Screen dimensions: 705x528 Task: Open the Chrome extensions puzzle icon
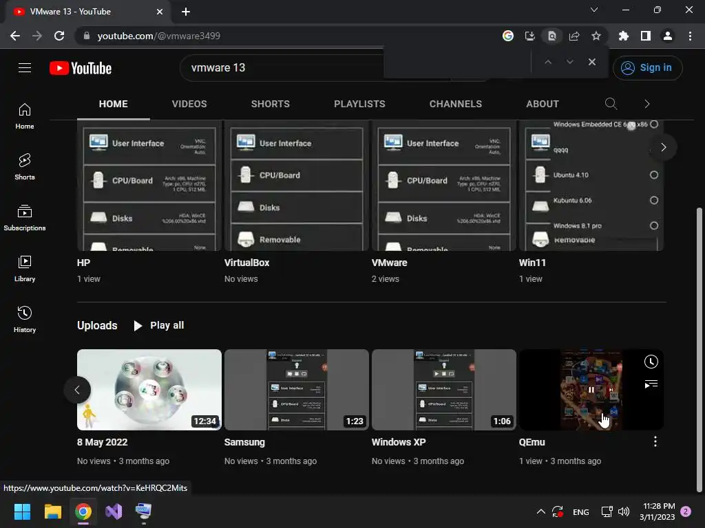click(623, 36)
